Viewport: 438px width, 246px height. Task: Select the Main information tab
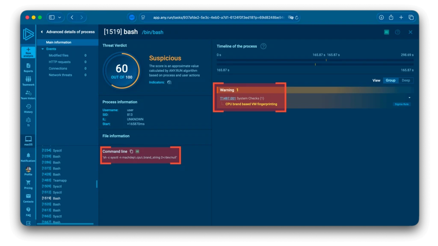coord(59,42)
